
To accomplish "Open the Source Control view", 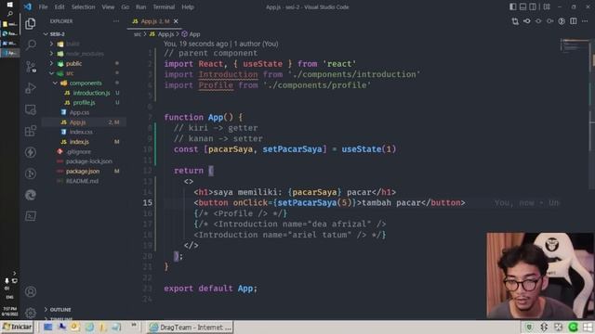I will coord(31,67).
